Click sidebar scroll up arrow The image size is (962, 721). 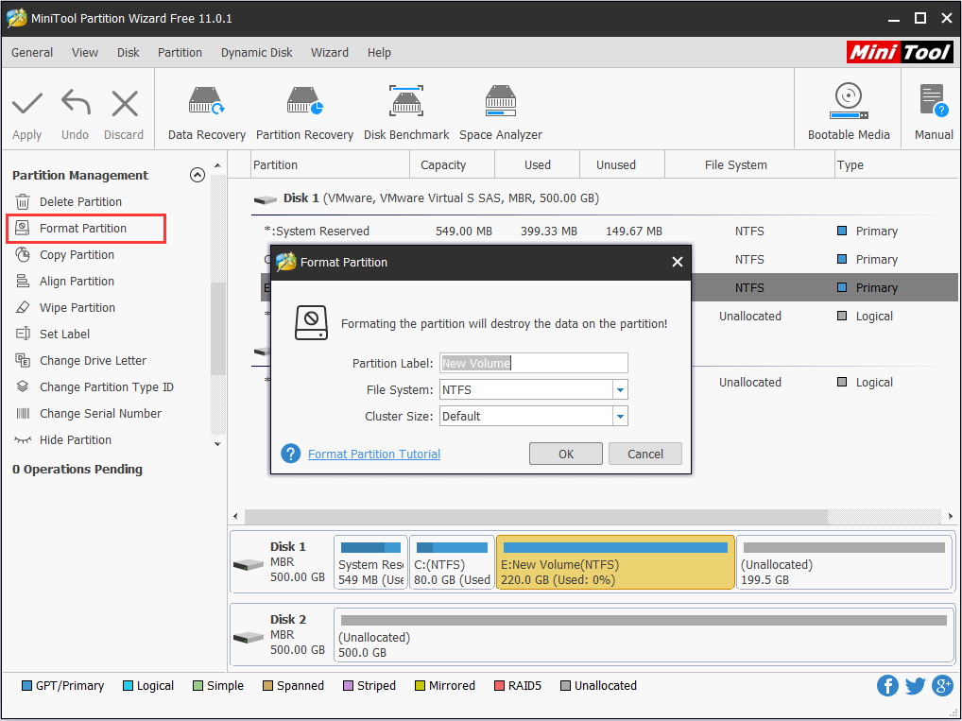tap(217, 165)
